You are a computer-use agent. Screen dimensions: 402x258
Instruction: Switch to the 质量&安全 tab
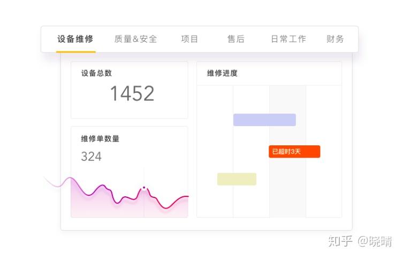click(x=135, y=39)
